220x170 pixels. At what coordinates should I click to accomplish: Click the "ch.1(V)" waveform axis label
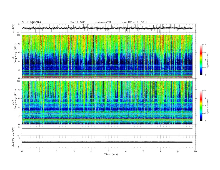click(13, 28)
